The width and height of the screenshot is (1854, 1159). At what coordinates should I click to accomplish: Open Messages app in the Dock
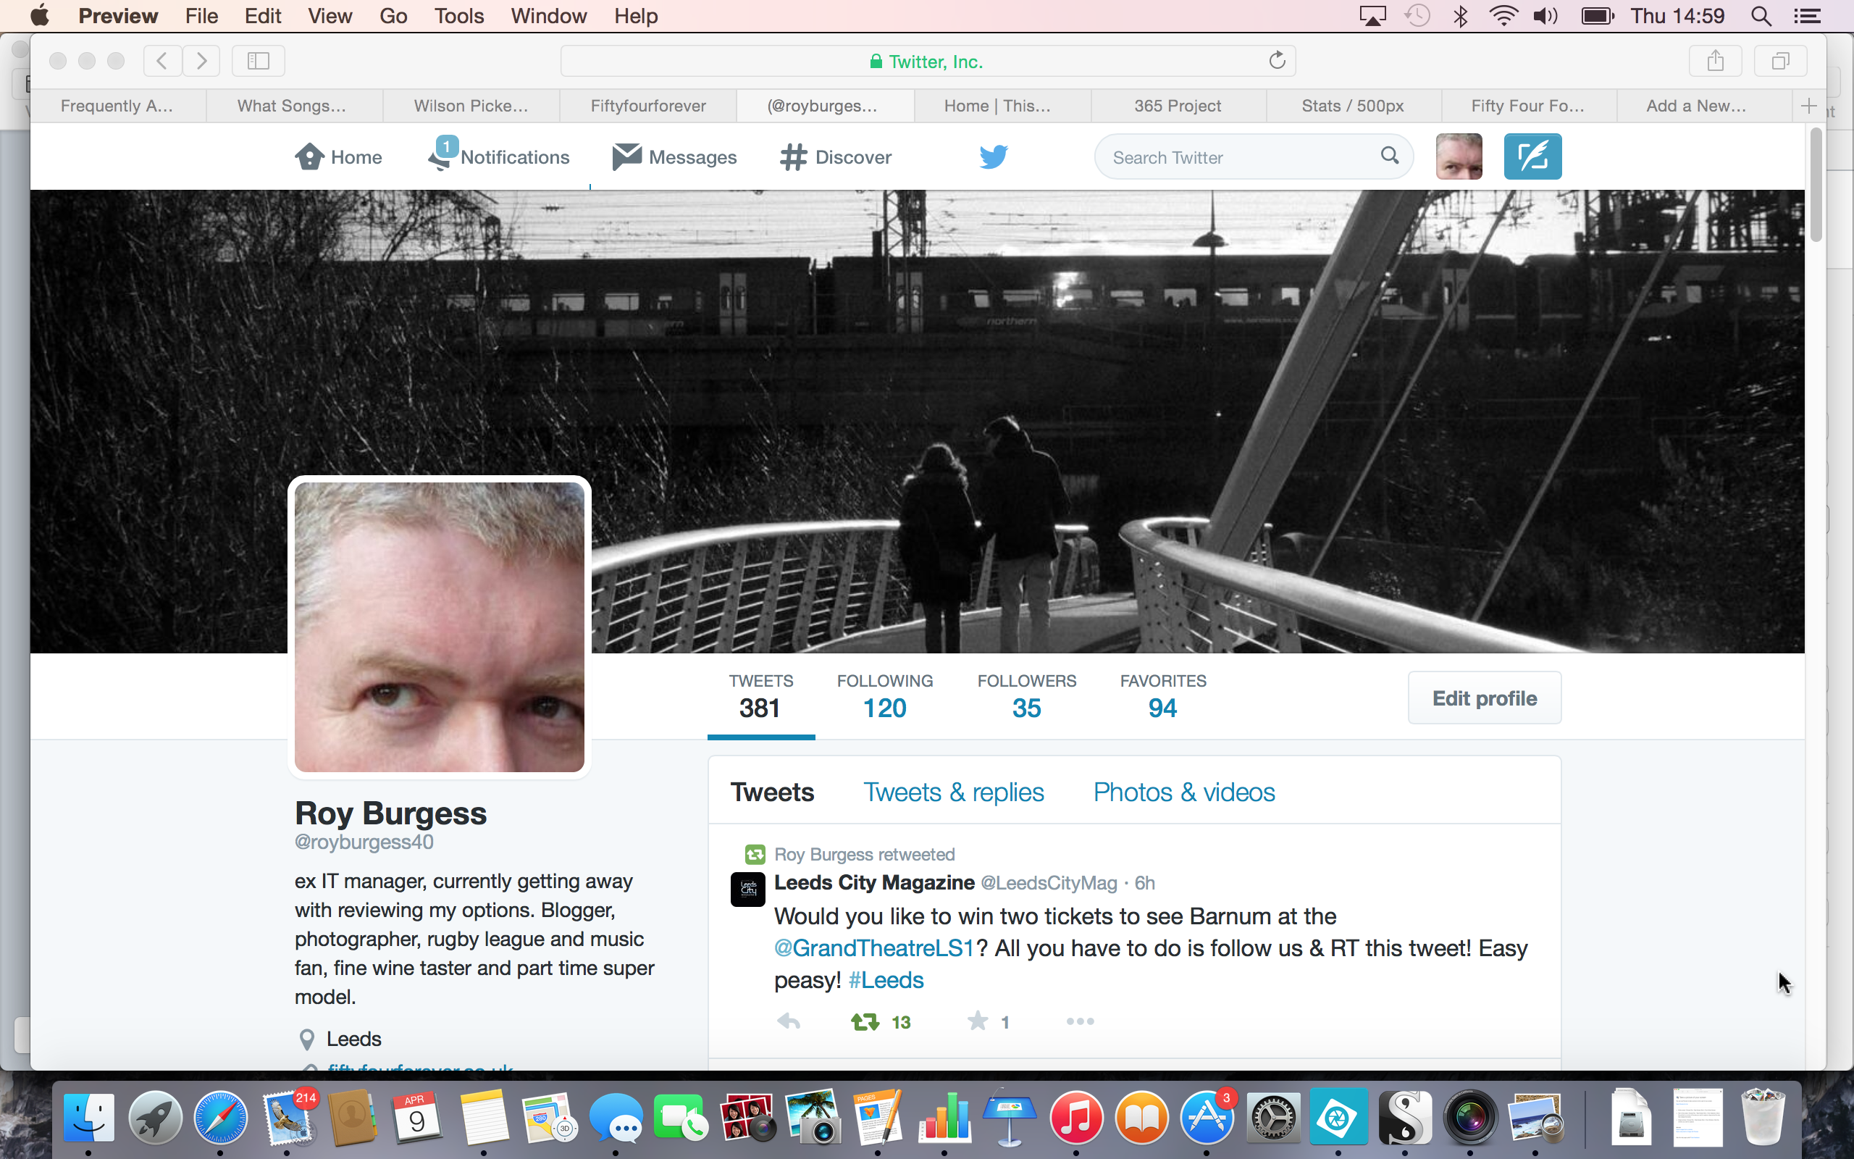pyautogui.click(x=616, y=1117)
